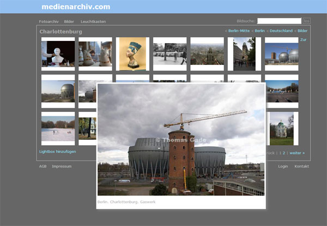This screenshot has width=327, height=226.
Task: Open the Fotoarchiv menu item
Action: tap(49, 21)
